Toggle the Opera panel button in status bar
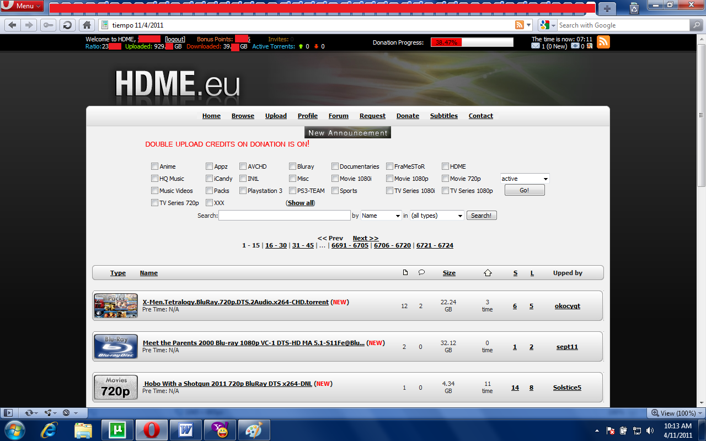The width and height of the screenshot is (706, 441). 8,413
